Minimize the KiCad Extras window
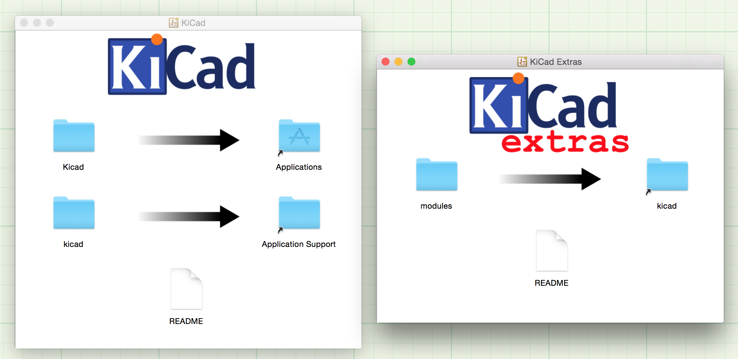 398,62
